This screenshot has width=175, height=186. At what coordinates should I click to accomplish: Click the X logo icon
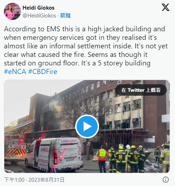pyautogui.click(x=165, y=7)
